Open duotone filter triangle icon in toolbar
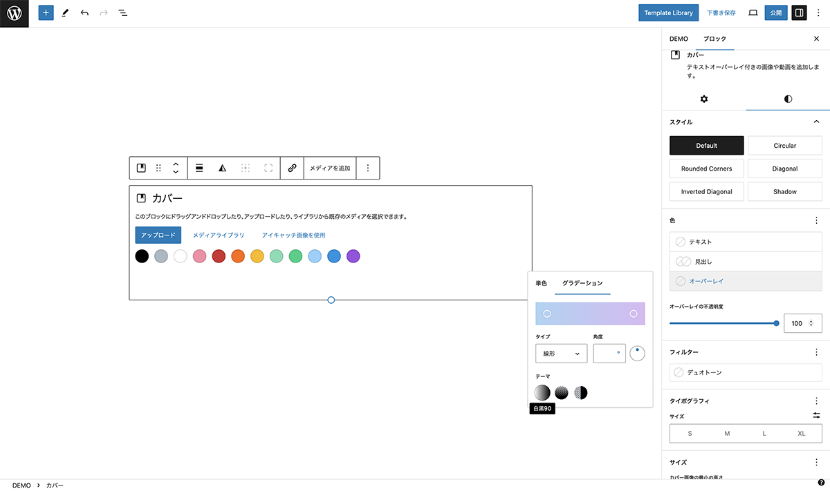 coord(222,168)
